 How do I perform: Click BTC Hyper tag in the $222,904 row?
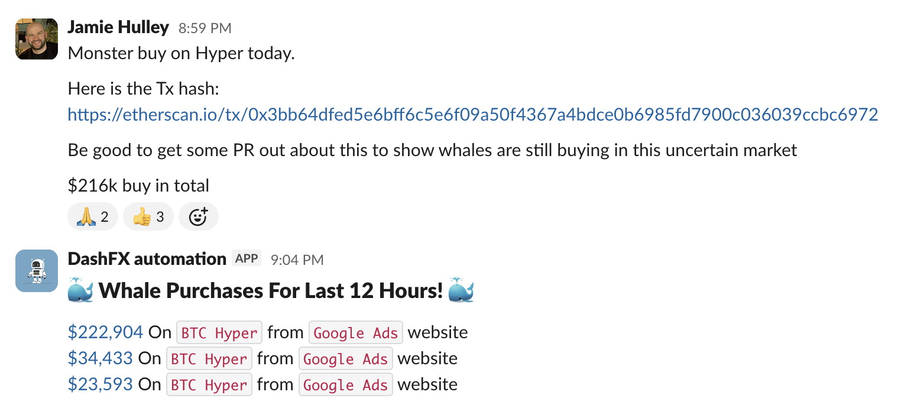(x=219, y=333)
